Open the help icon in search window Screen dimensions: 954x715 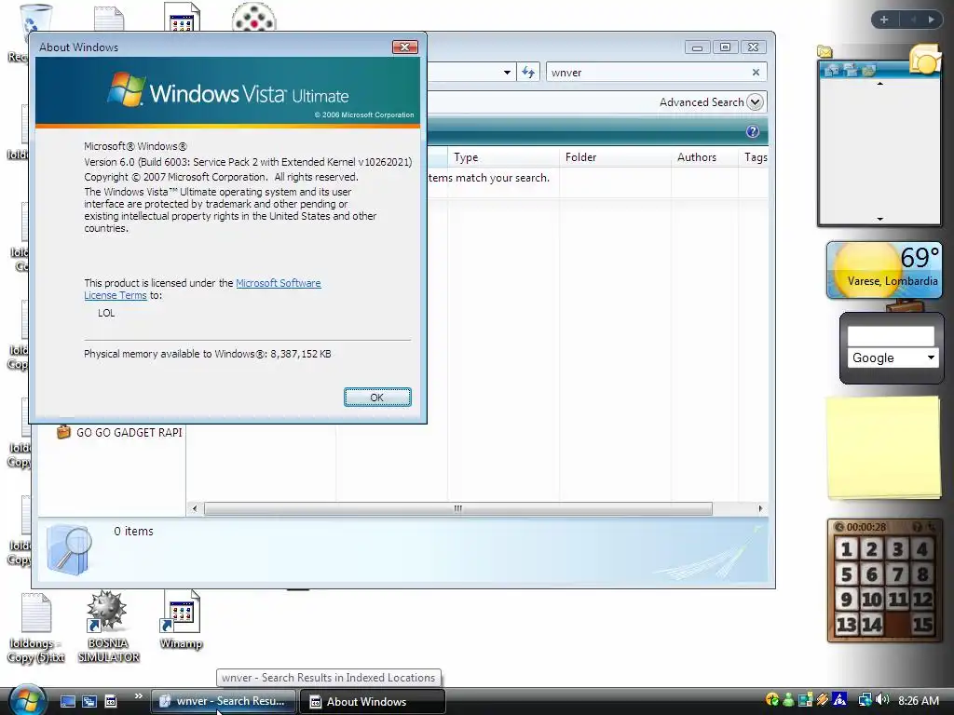tap(753, 131)
